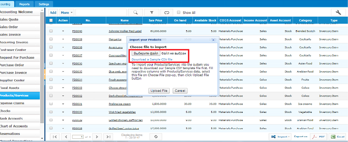Screen dimensions: 348x142
Task: Sort by Category column header
Action: tap(305, 20)
